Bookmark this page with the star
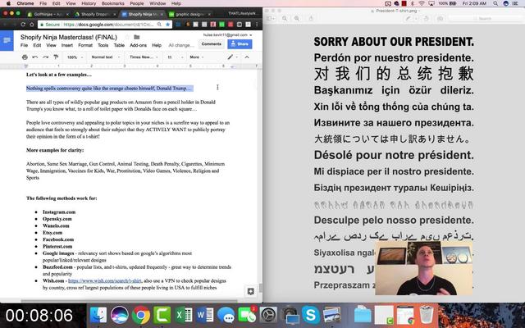The height and width of the screenshot is (328, 525). [167, 25]
